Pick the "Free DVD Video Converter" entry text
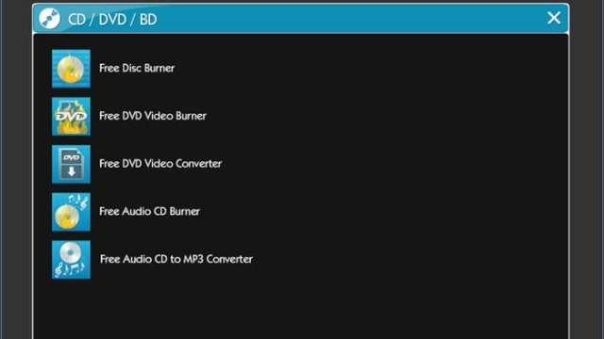 pos(160,163)
